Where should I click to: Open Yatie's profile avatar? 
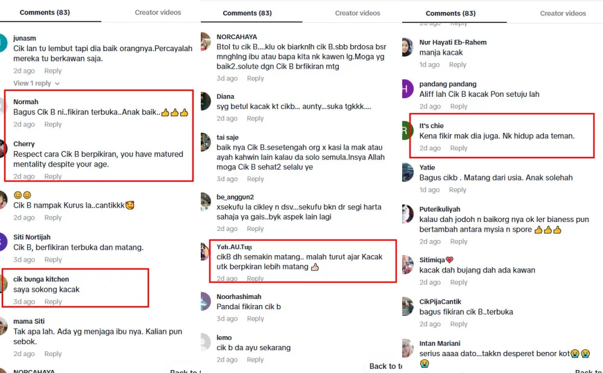(408, 172)
